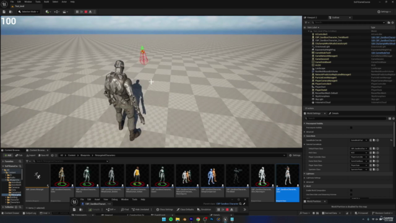Collapse the Game Mode section

pos(304,136)
